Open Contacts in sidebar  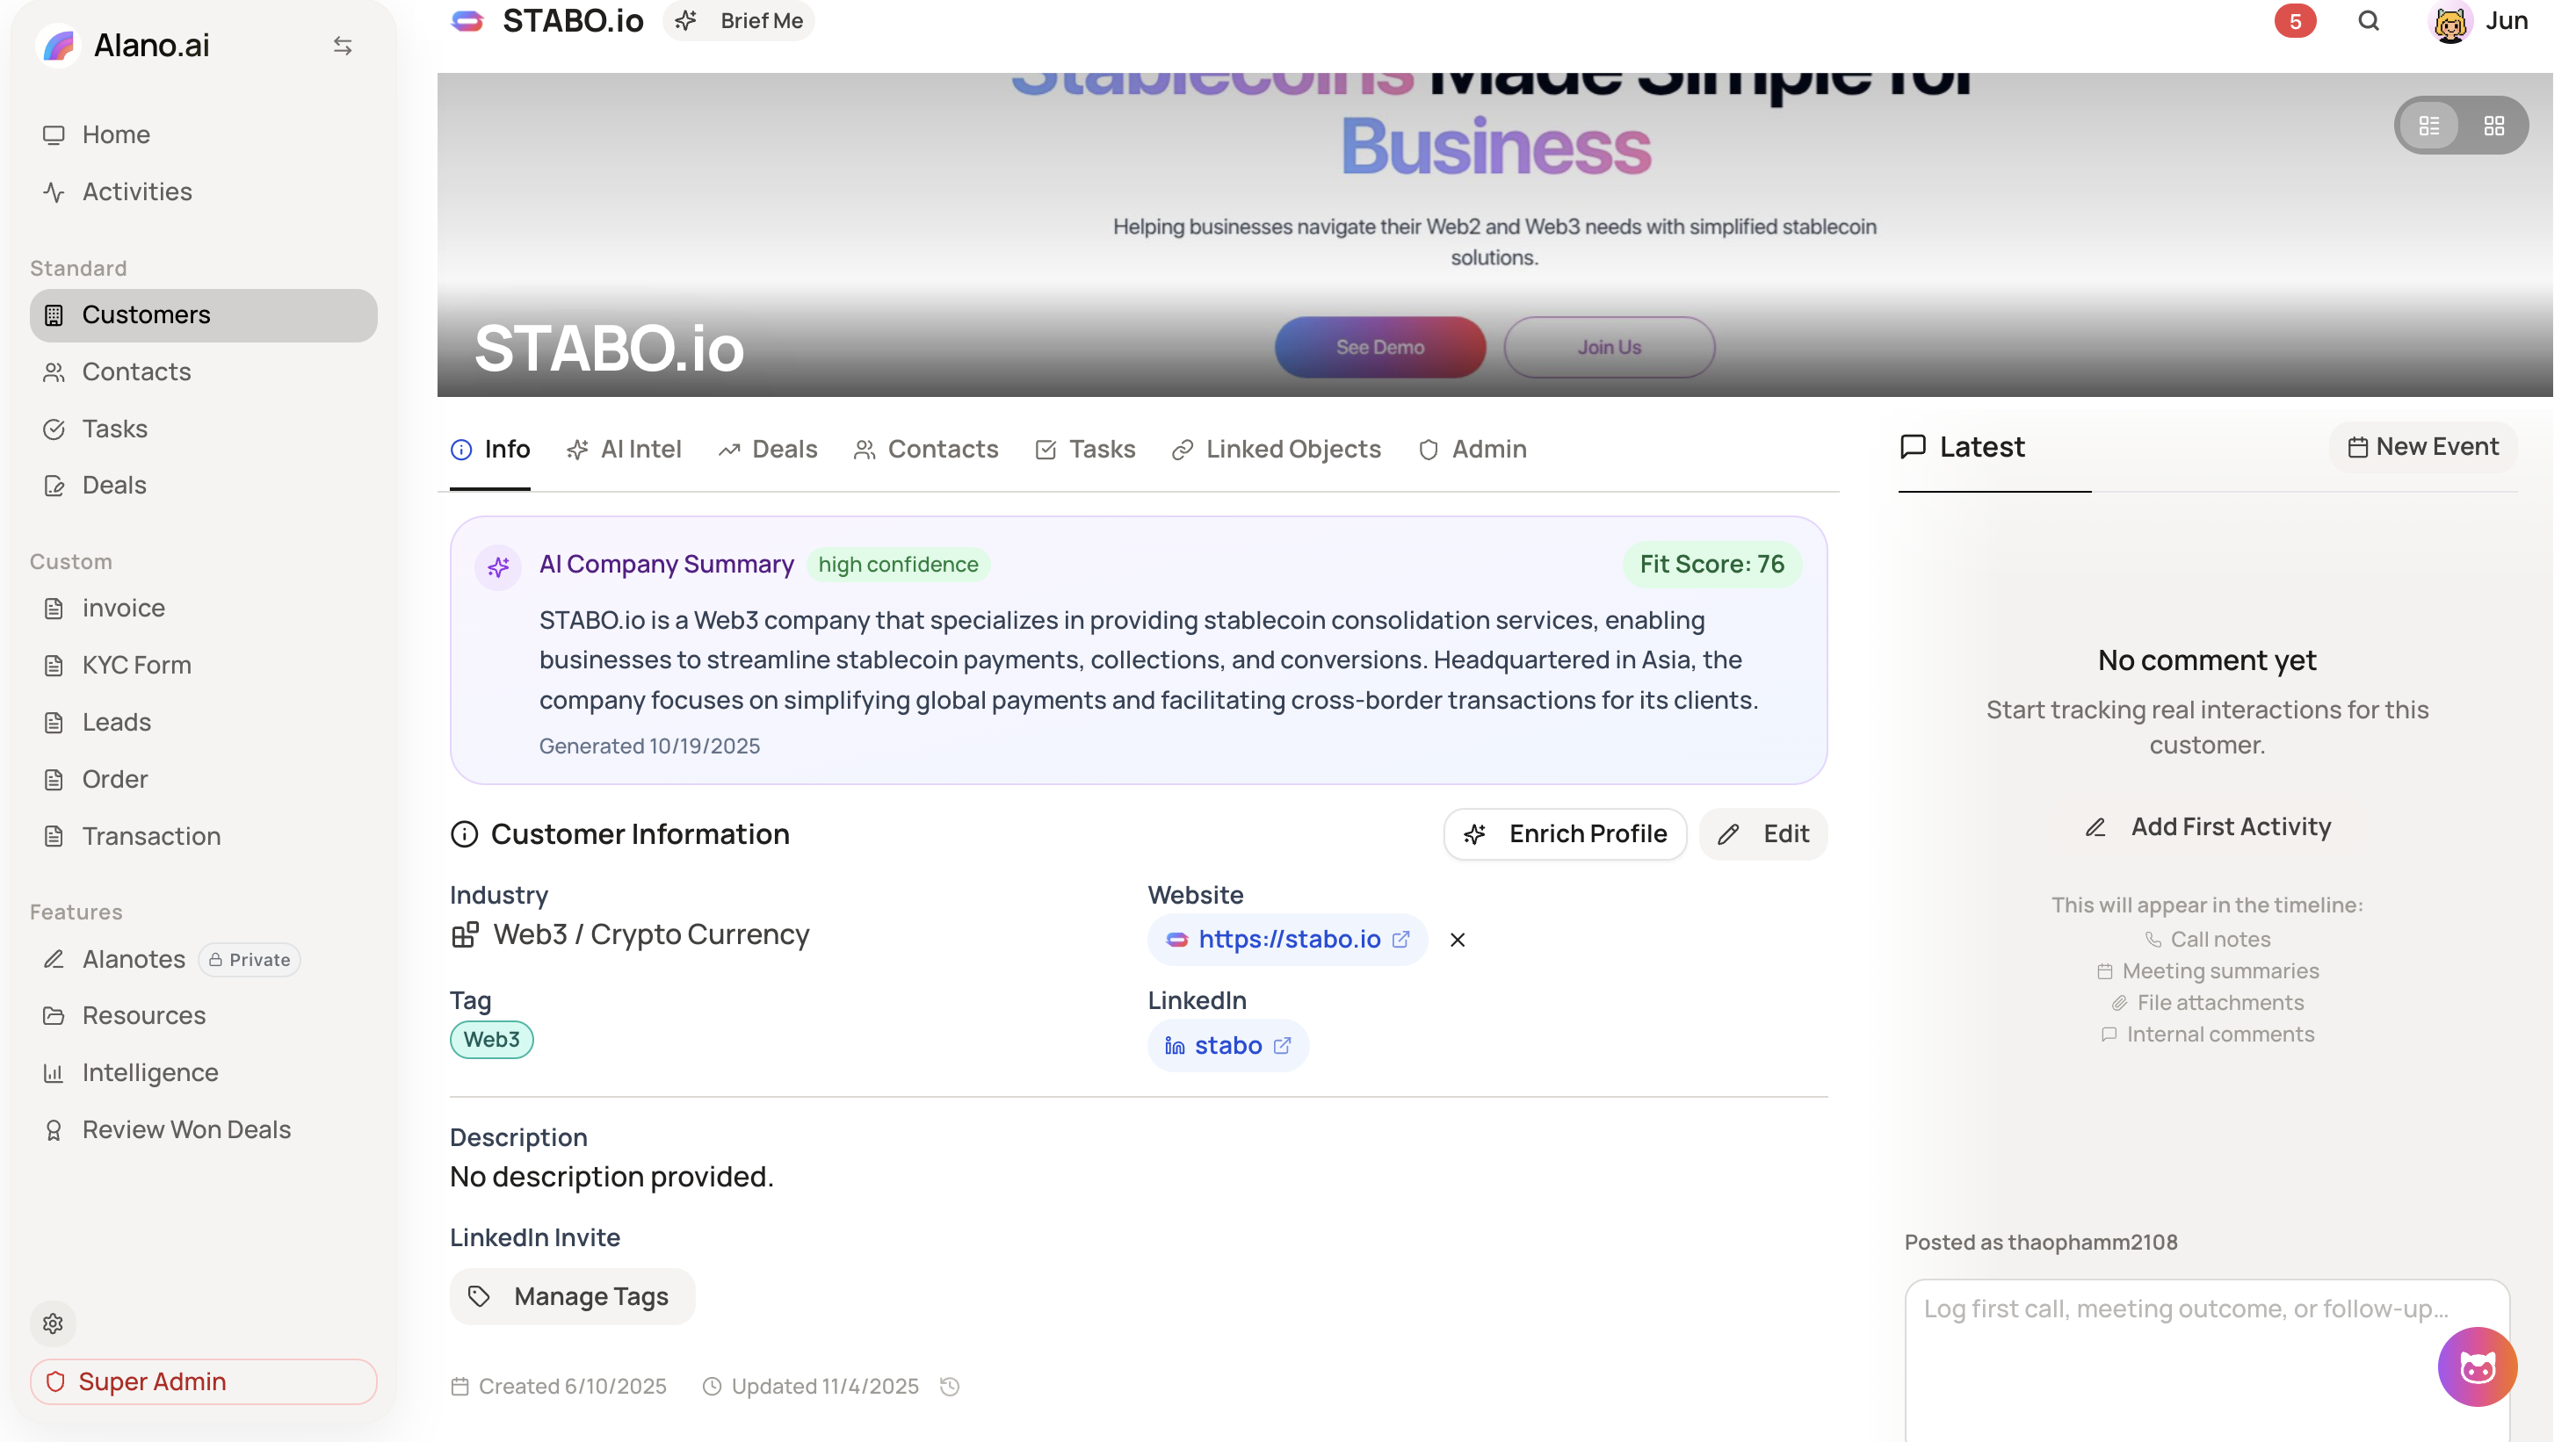(x=203, y=371)
